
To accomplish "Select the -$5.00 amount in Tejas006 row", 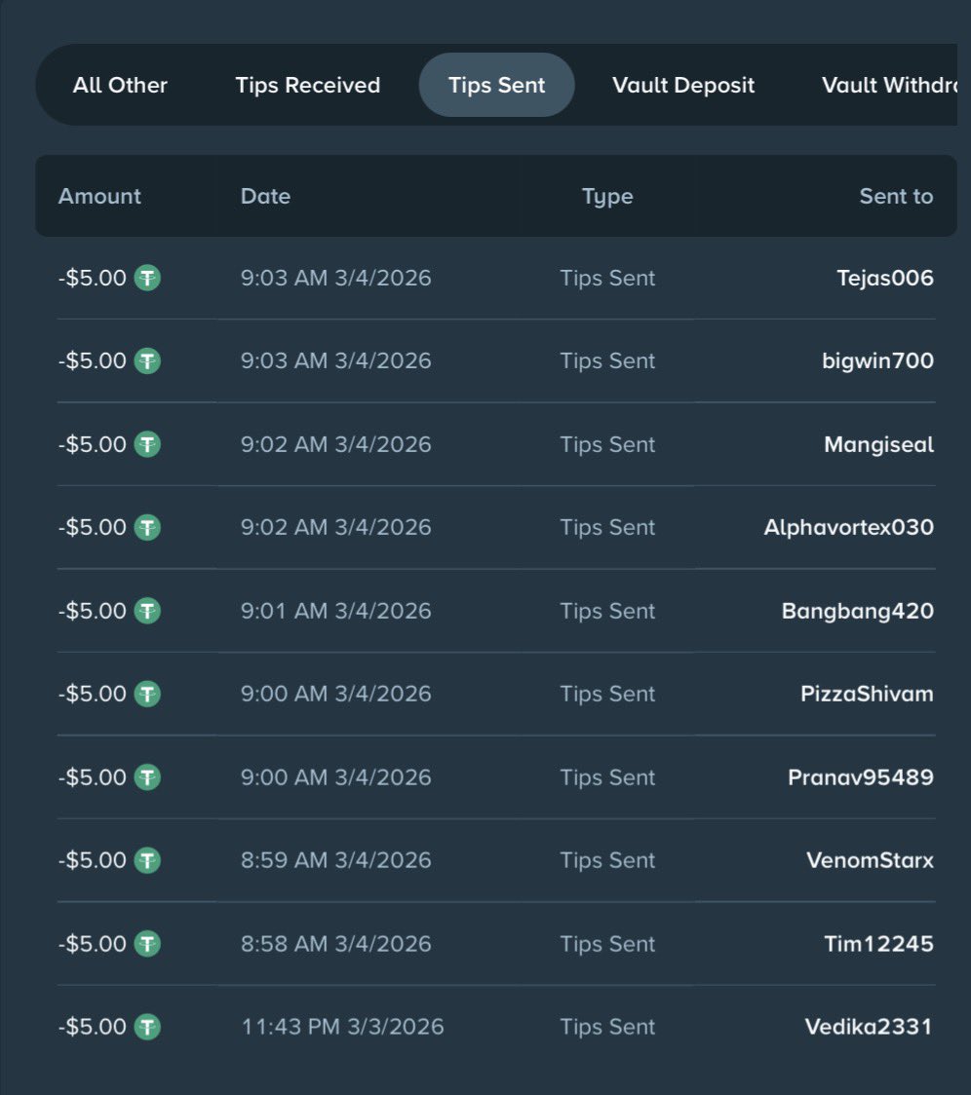I will click(93, 278).
